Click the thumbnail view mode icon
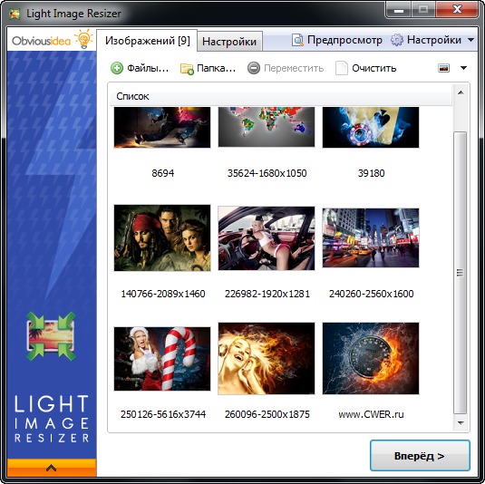Screen dimensions: 485x484 (x=443, y=68)
